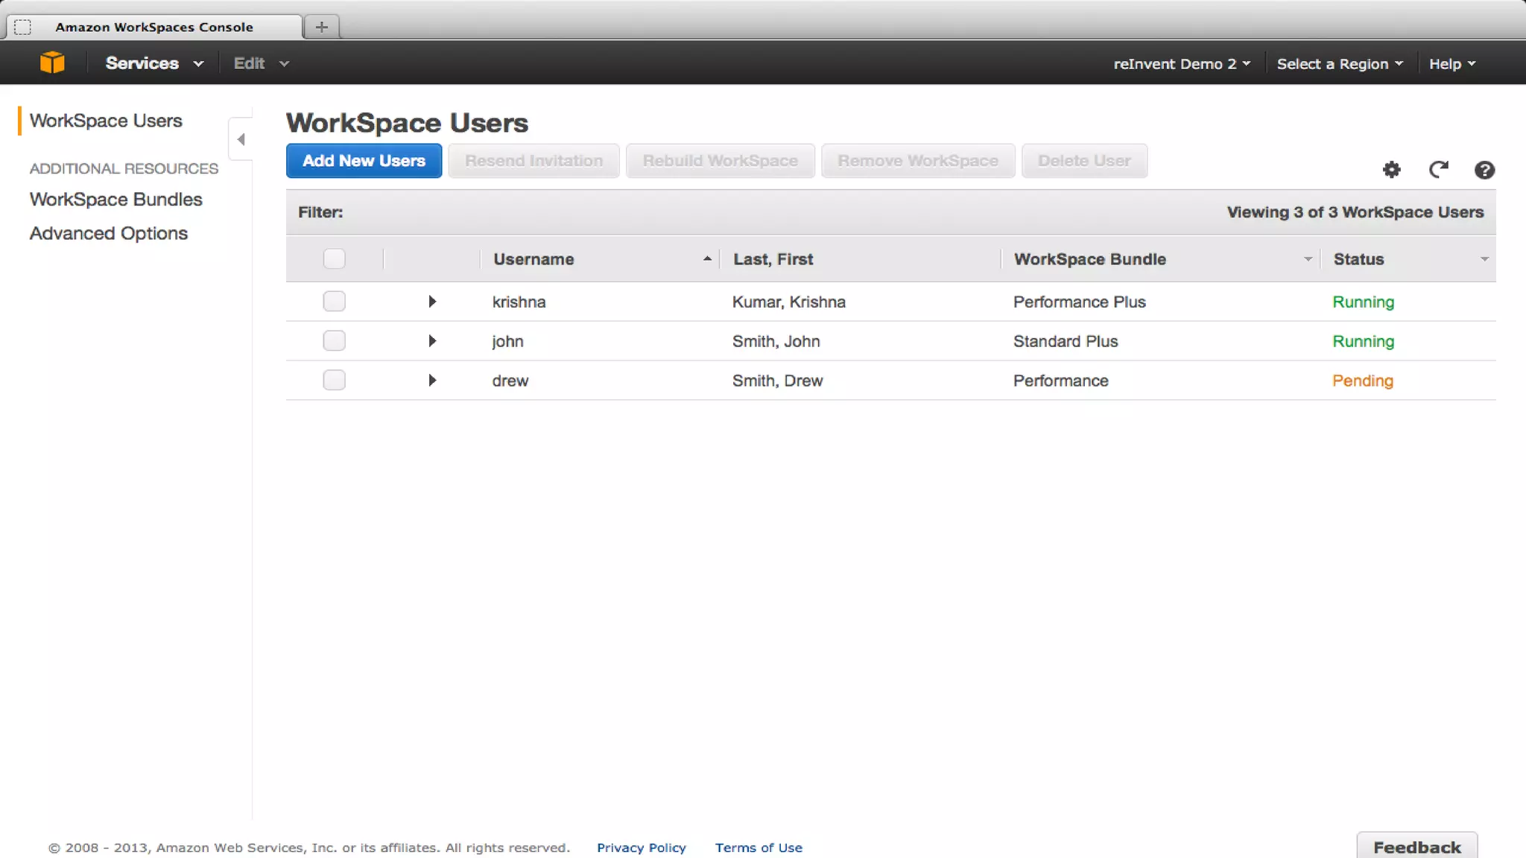Click Username column sort arrow
Image resolution: width=1526 pixels, height=858 pixels.
(x=706, y=258)
